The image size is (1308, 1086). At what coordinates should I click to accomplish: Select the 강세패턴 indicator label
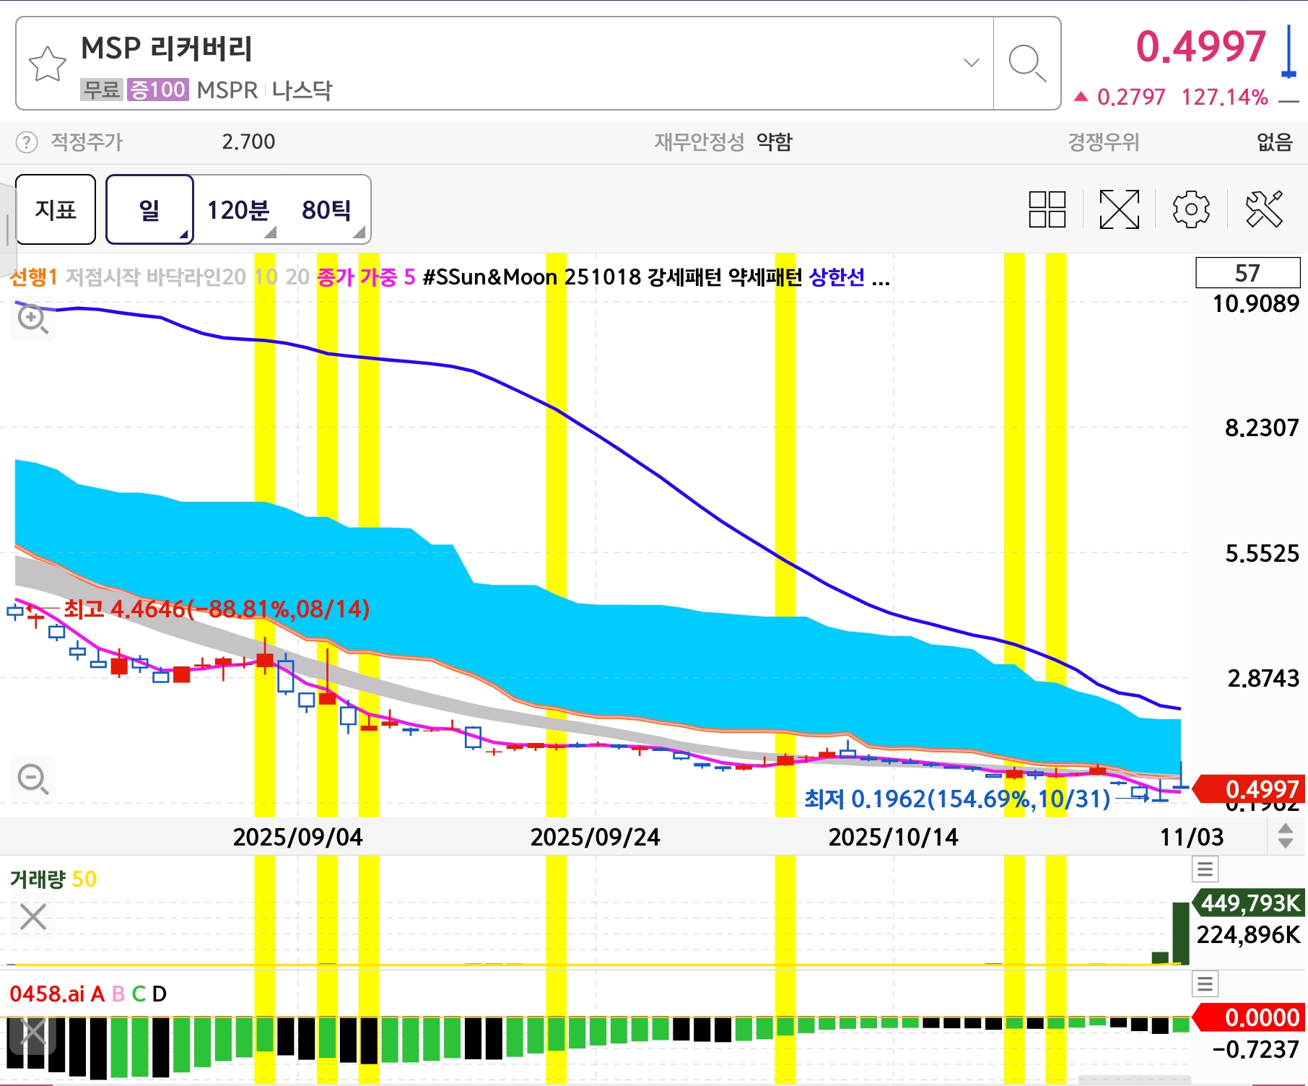[x=684, y=277]
